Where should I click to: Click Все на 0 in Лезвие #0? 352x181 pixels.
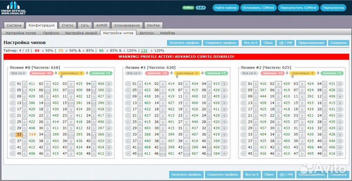coord(18,73)
